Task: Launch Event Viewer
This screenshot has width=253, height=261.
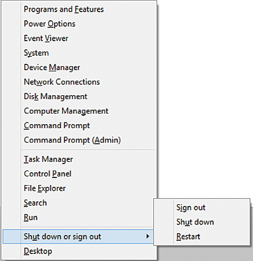Action: (46, 38)
